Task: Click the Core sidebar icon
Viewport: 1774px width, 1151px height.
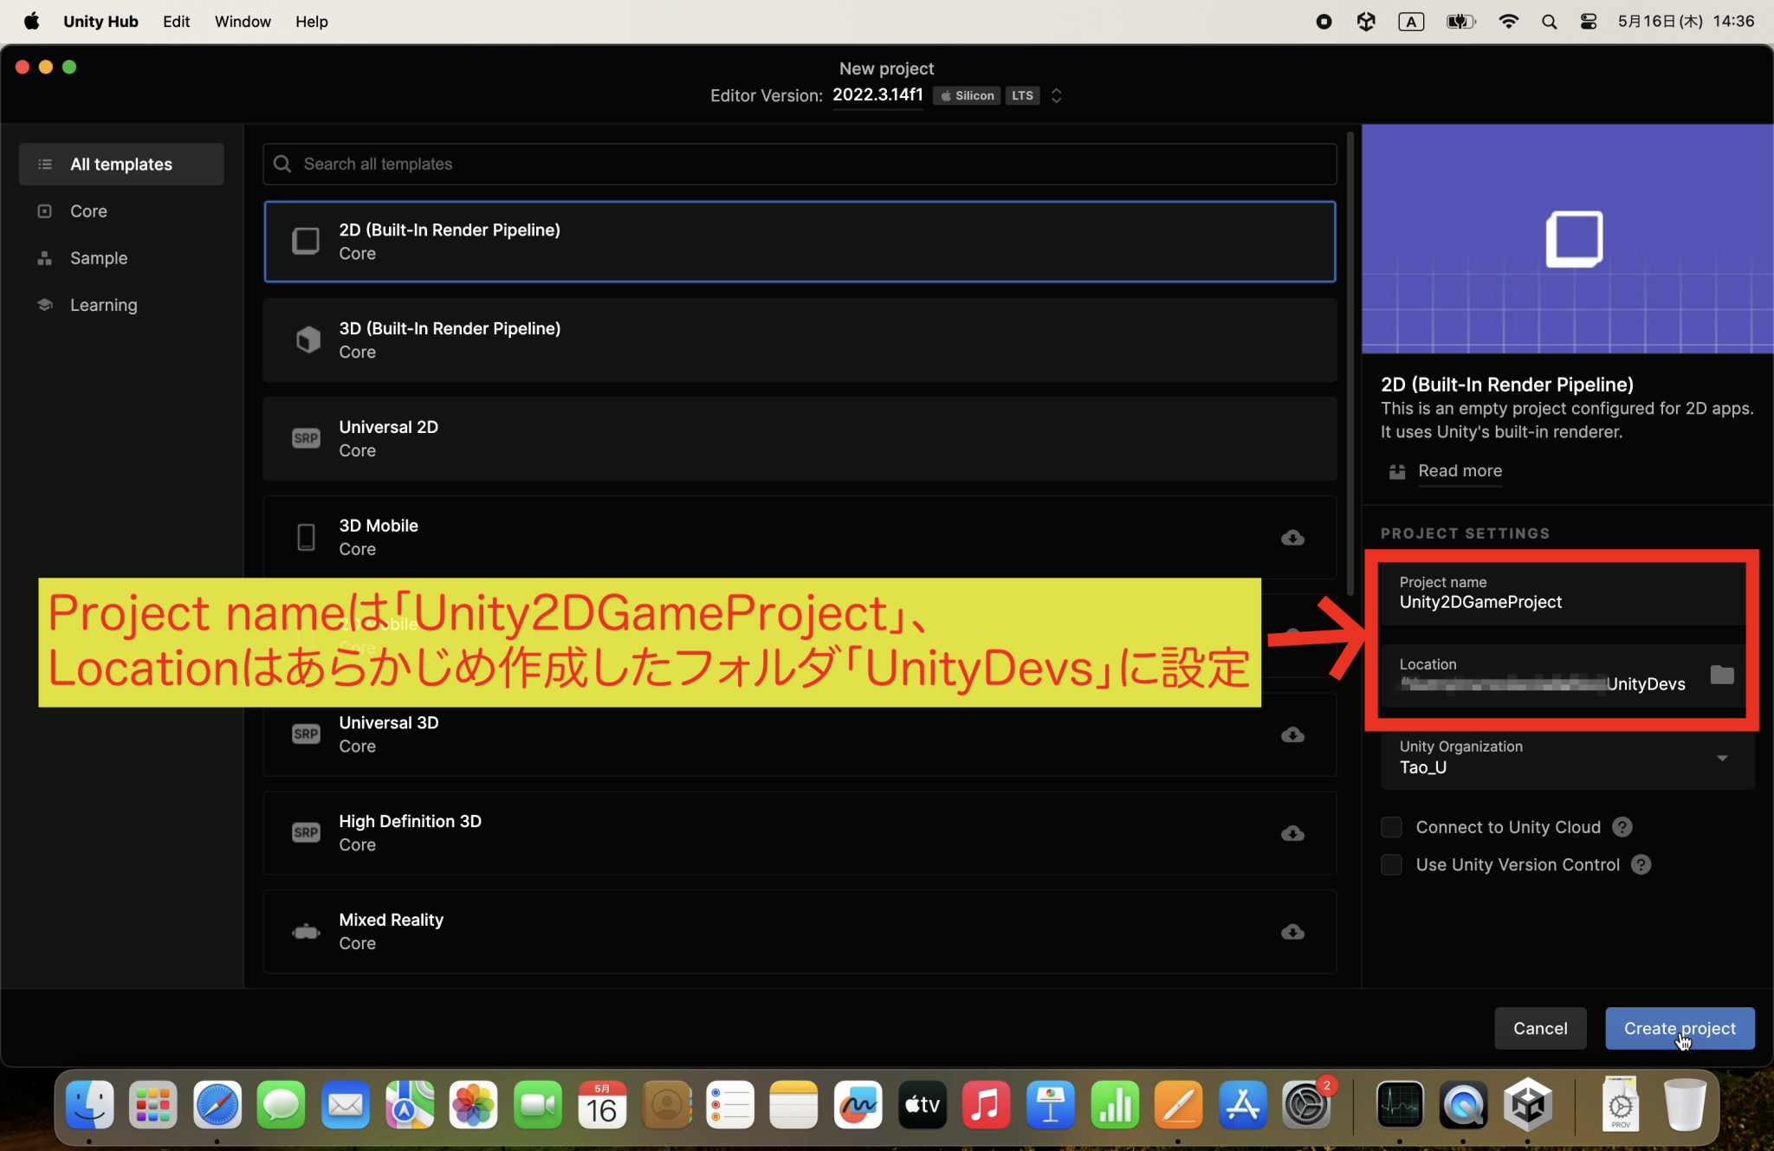Action: [x=44, y=210]
